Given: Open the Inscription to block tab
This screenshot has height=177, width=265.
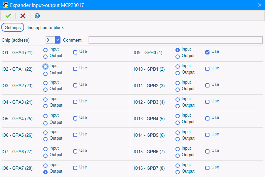Looking at the screenshot, I should (46, 27).
